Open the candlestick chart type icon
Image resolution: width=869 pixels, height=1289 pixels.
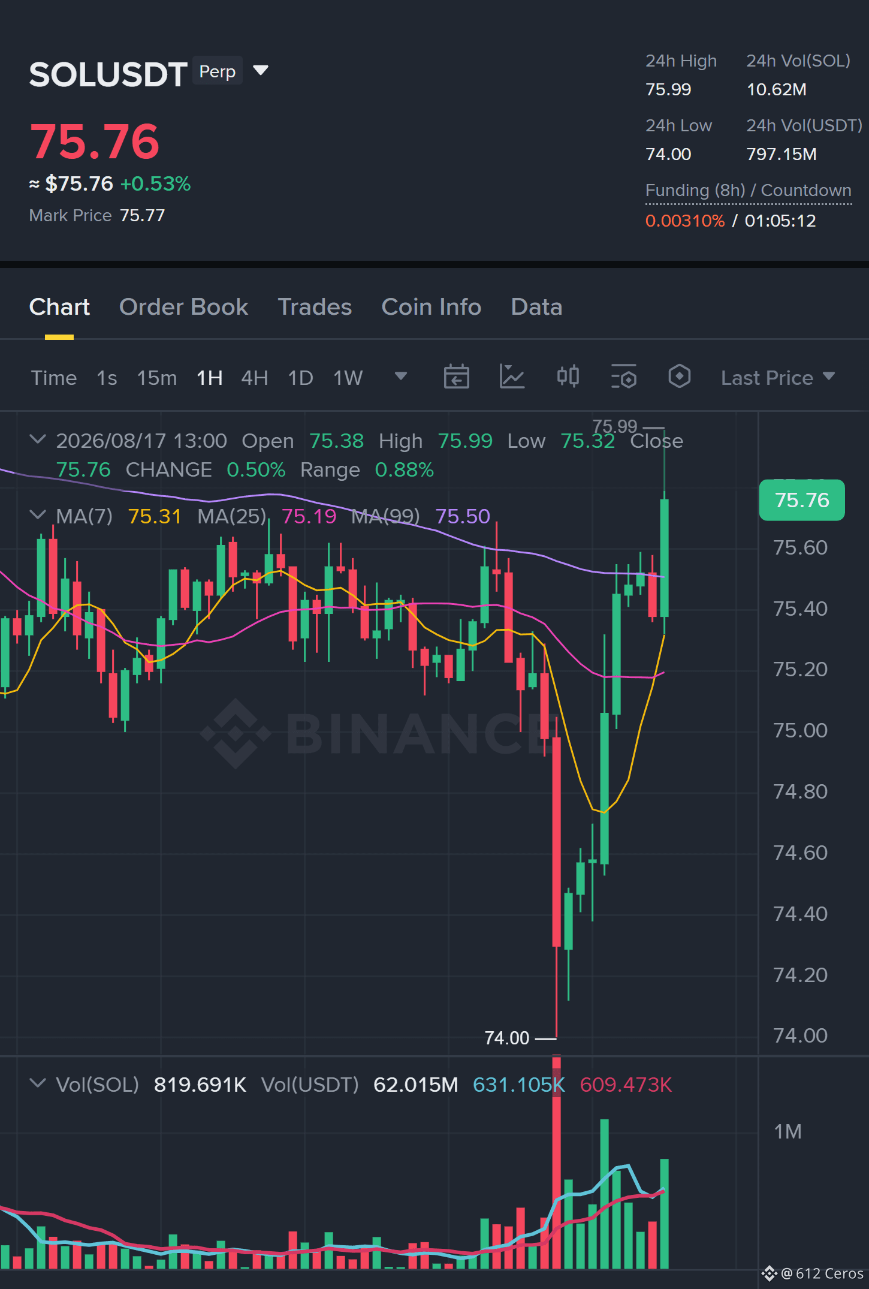[x=568, y=377]
